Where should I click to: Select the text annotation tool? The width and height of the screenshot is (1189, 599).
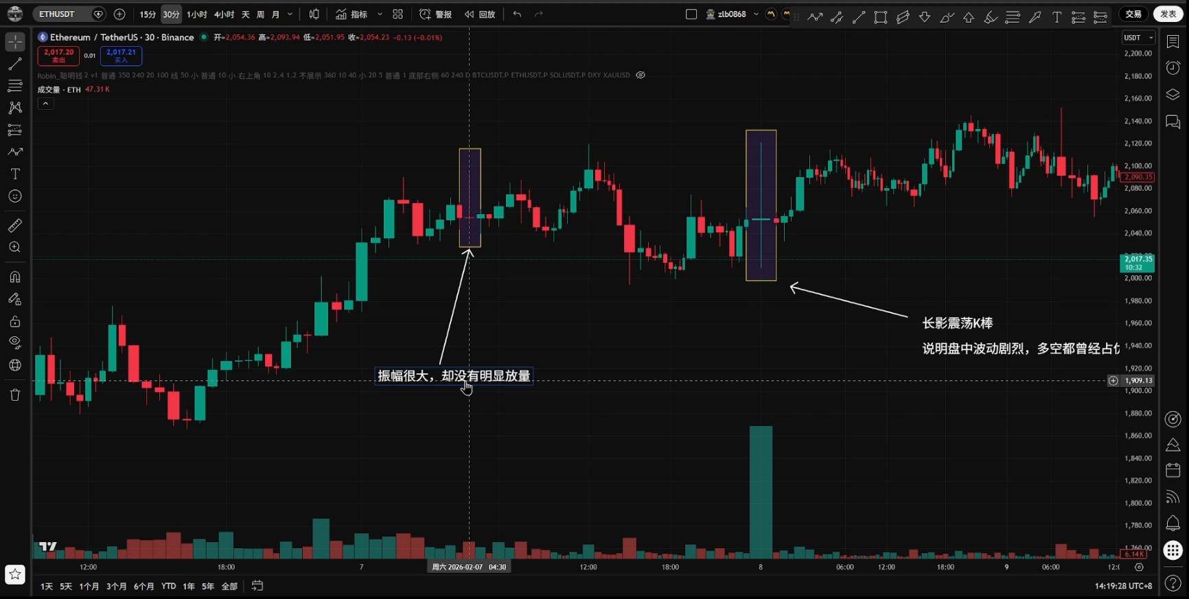click(15, 174)
